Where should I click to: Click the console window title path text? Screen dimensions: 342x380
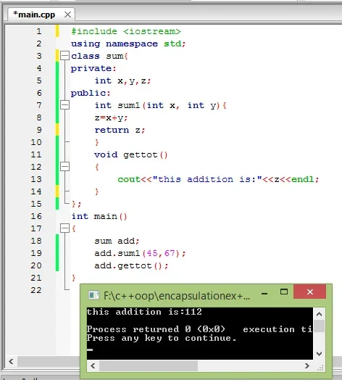177,296
